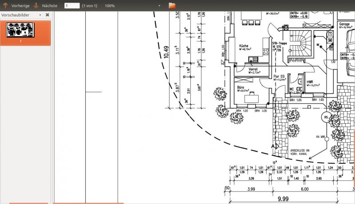355x204 pixels.
Task: Click the 'HWR' room label in plan
Action: [310, 82]
